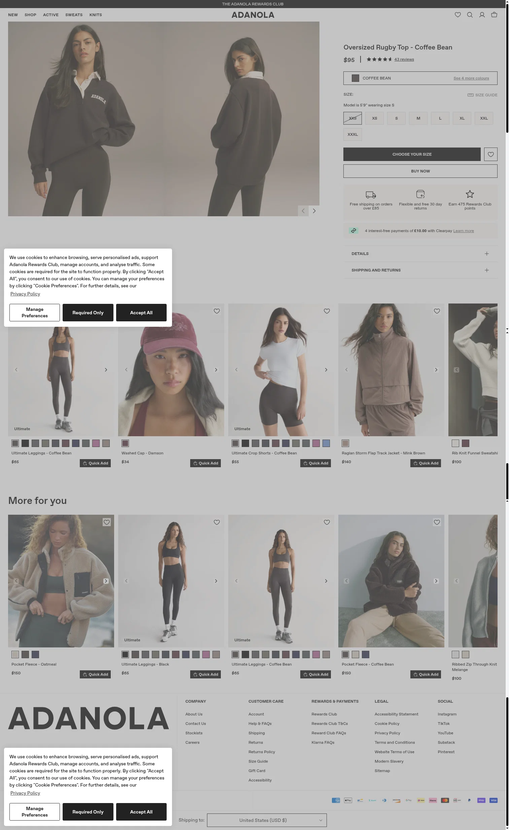The height and width of the screenshot is (830, 509).
Task: Open the SWEATS menu
Action: pyautogui.click(x=74, y=15)
